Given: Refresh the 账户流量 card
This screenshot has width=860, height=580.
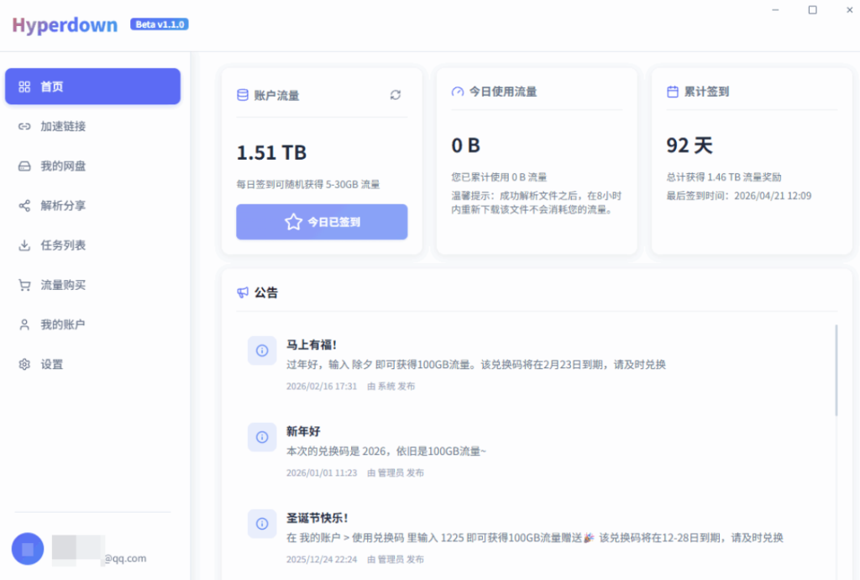Looking at the screenshot, I should 396,95.
